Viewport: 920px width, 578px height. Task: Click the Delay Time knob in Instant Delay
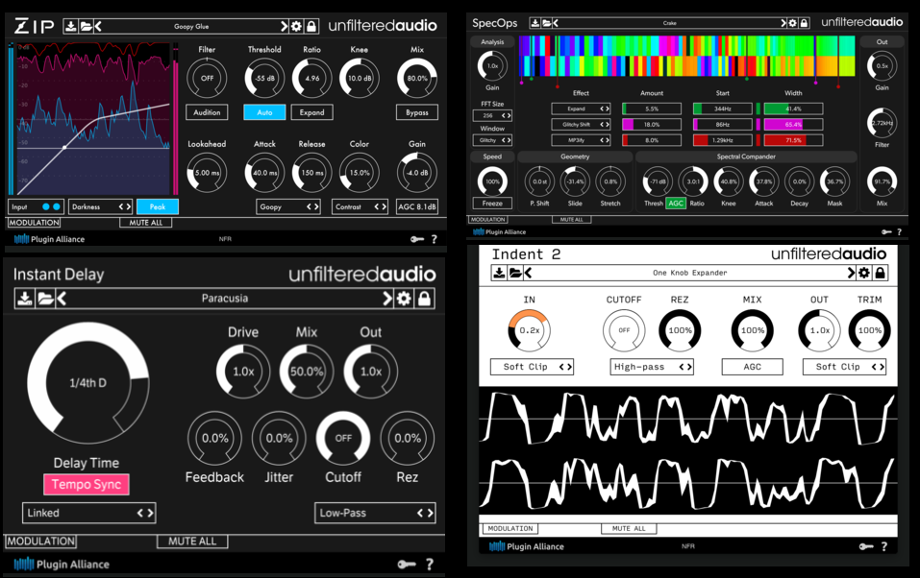click(x=88, y=383)
